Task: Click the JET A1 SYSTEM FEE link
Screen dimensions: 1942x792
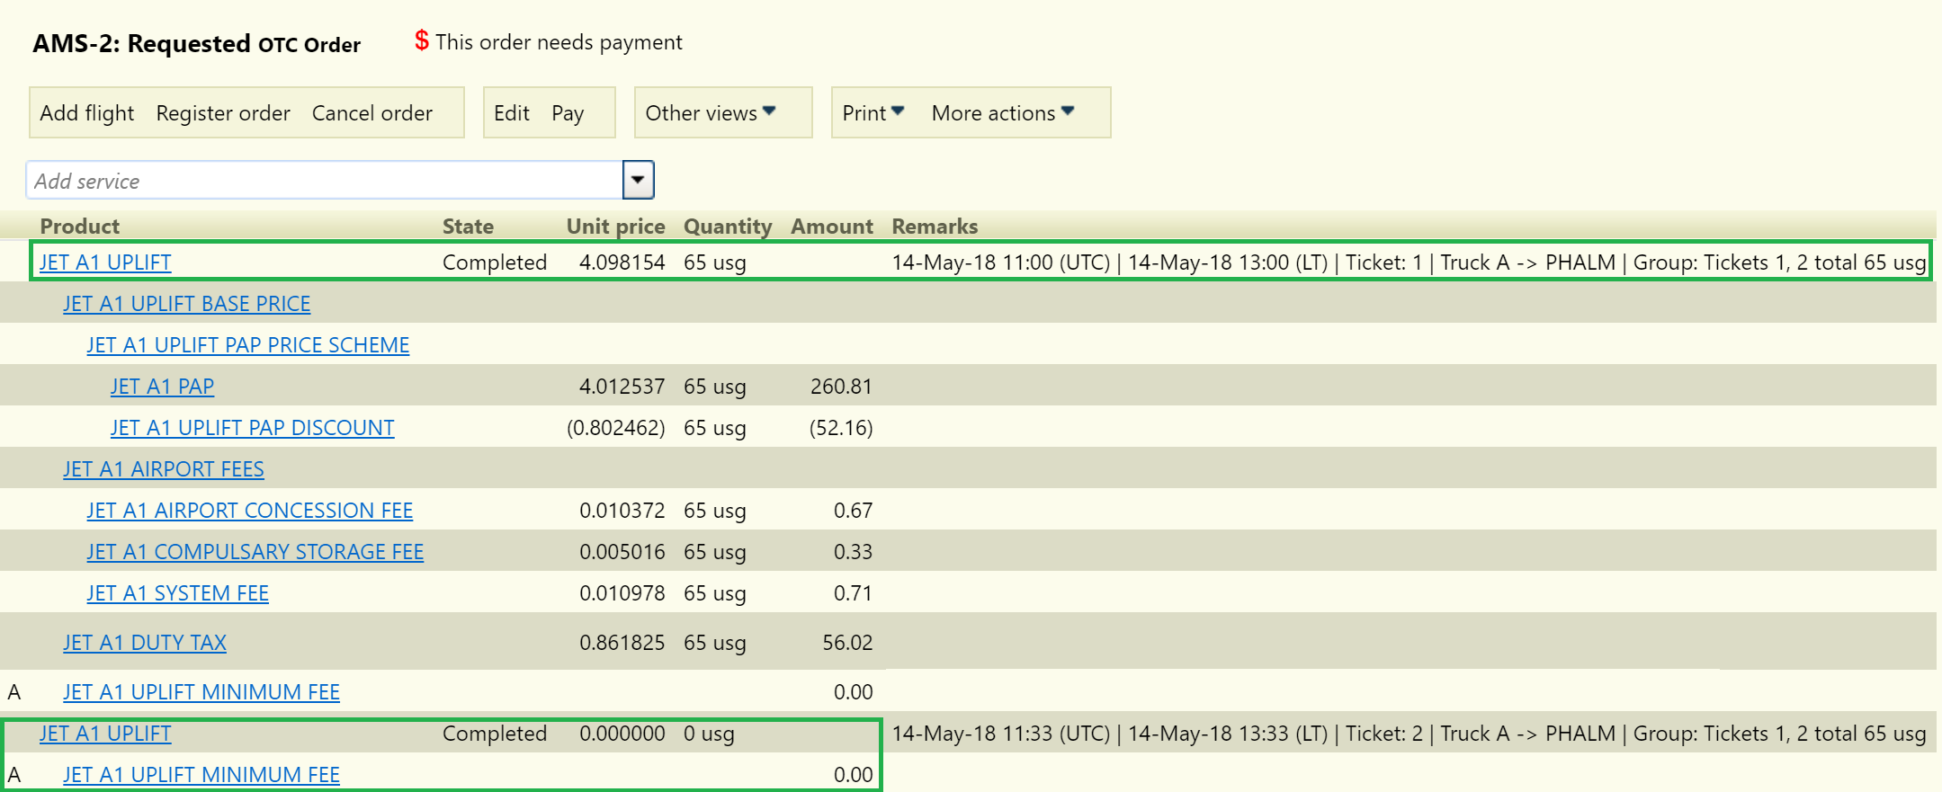Action: [178, 593]
